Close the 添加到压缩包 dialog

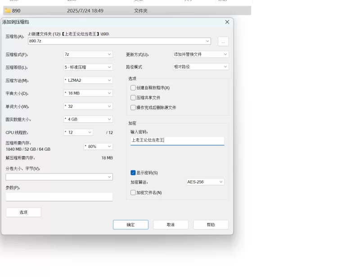click(x=227, y=22)
